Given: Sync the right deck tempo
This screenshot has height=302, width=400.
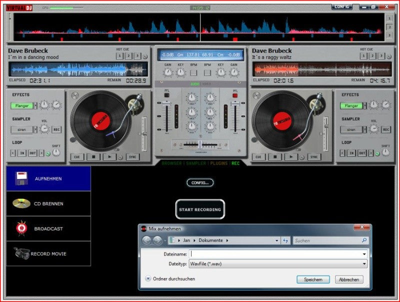Looking at the screenshot, I should pos(314,157).
